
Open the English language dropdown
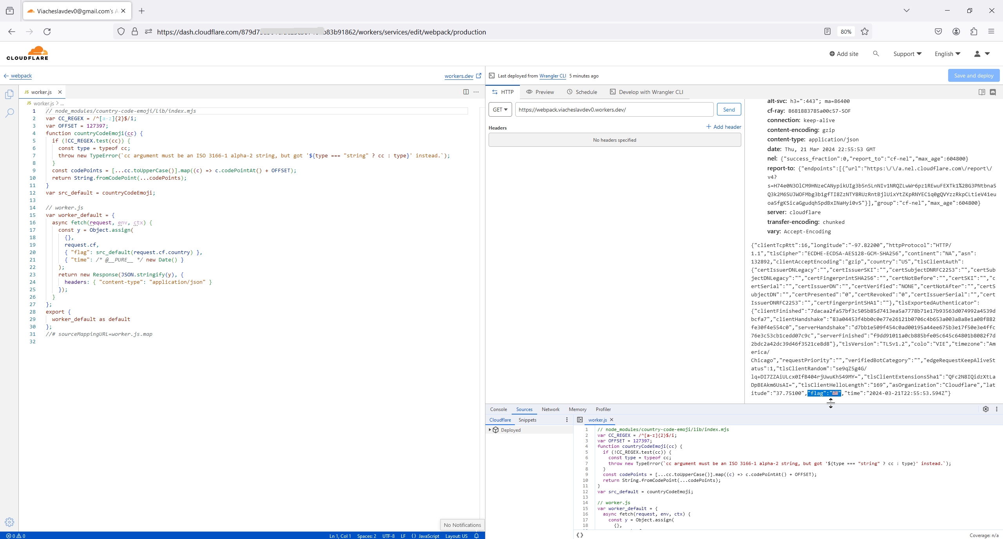coord(947,54)
